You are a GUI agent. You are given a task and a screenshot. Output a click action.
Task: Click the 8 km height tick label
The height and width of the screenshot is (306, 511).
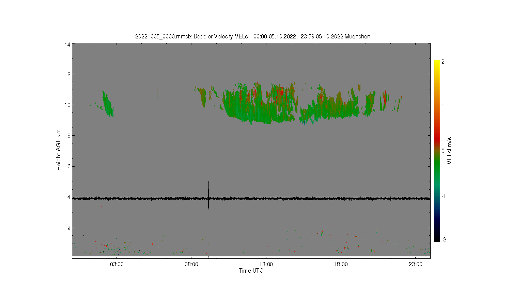click(x=69, y=136)
